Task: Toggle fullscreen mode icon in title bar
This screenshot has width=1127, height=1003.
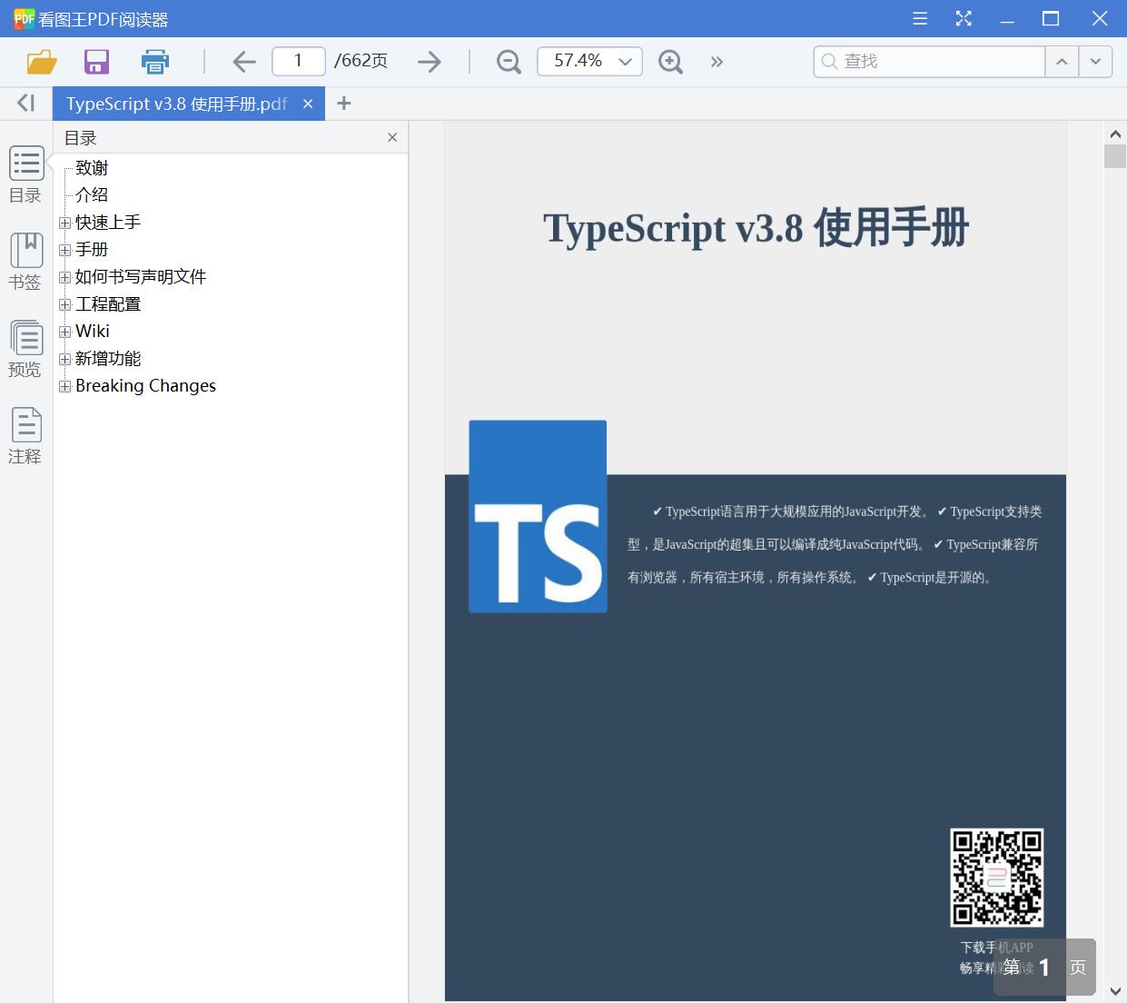Action: 964,18
